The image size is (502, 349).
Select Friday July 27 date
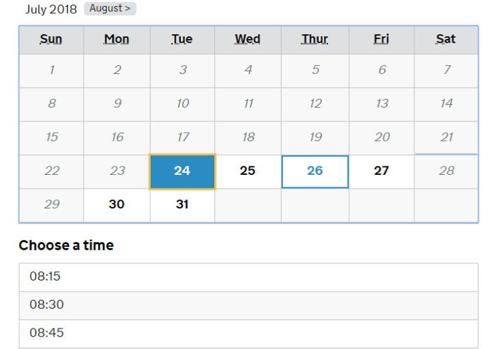click(x=381, y=171)
